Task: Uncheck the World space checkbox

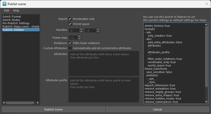Action: [70, 24]
